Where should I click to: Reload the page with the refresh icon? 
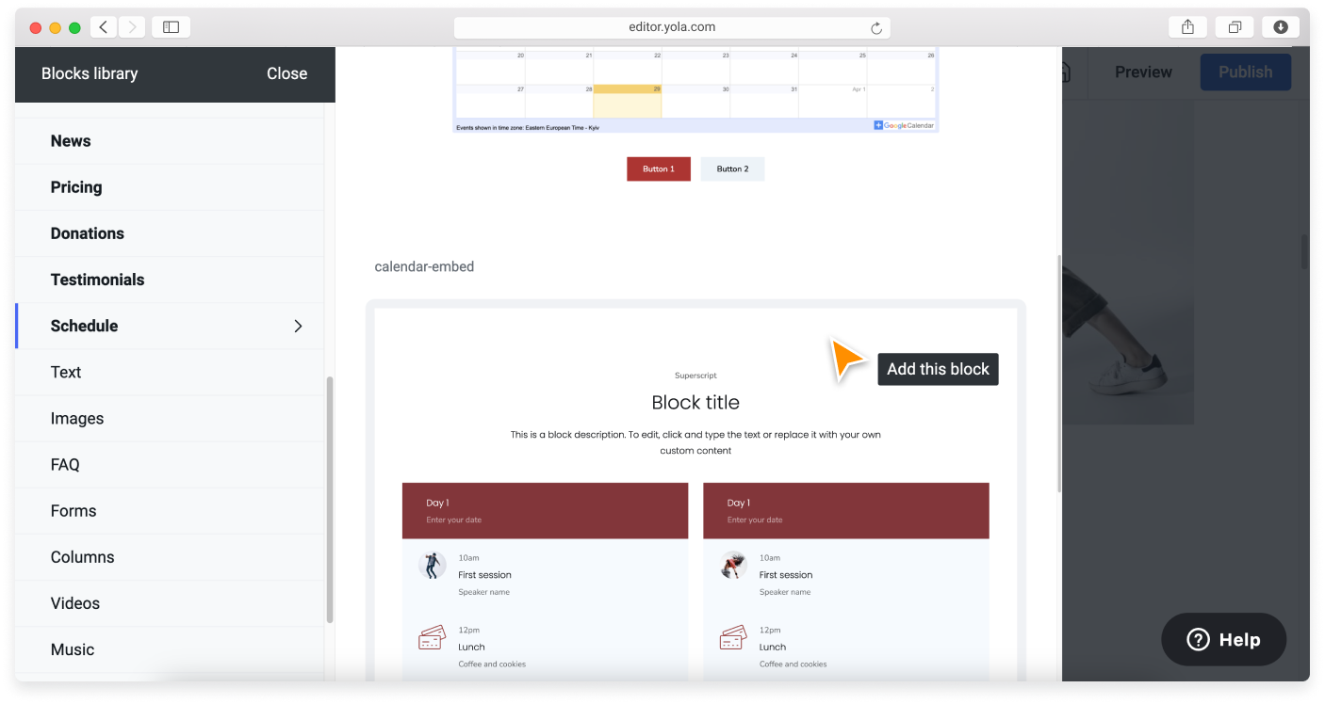point(875,28)
